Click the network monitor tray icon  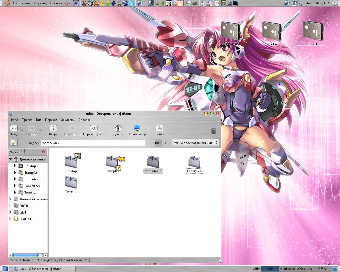point(295,3)
